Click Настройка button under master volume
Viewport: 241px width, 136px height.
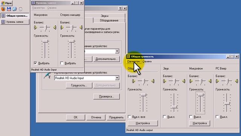(143, 123)
